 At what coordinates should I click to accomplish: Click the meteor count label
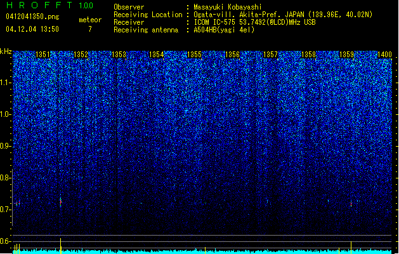[x=90, y=20]
